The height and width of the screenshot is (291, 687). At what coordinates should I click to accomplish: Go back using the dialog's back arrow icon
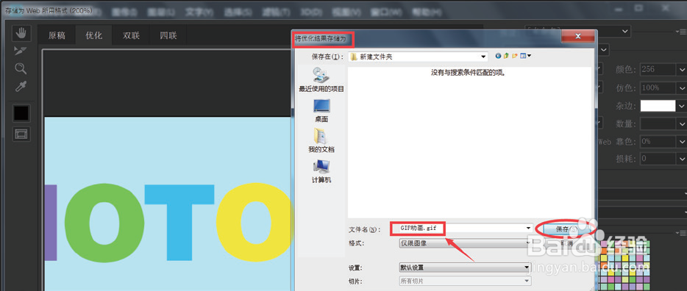coord(498,56)
